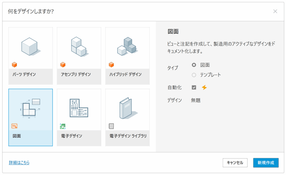The height and width of the screenshot is (175, 286).
Task: Click the green electronics badge icon
Action: [63, 126]
